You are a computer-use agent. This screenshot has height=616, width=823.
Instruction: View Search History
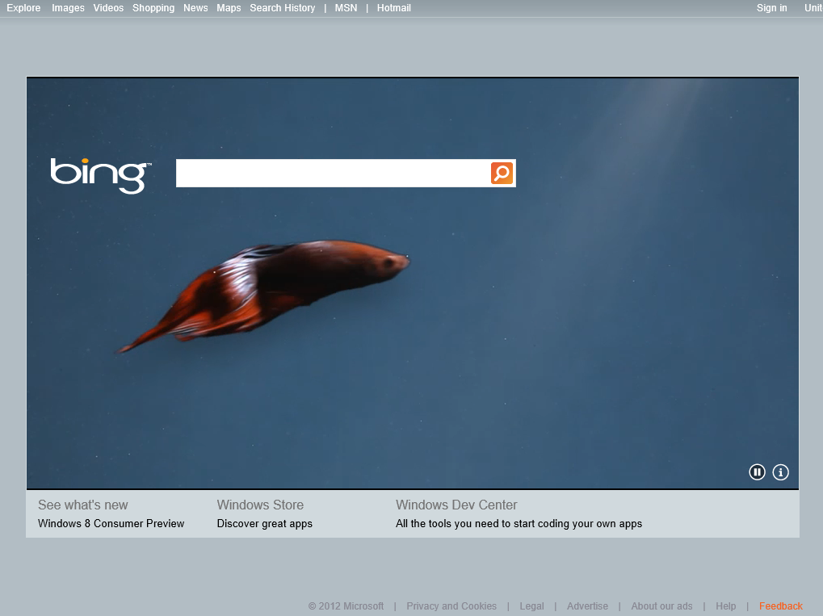(282, 8)
